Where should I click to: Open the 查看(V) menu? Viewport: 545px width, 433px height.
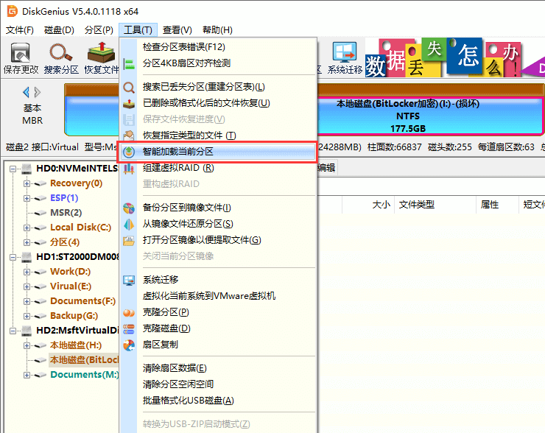(x=177, y=30)
